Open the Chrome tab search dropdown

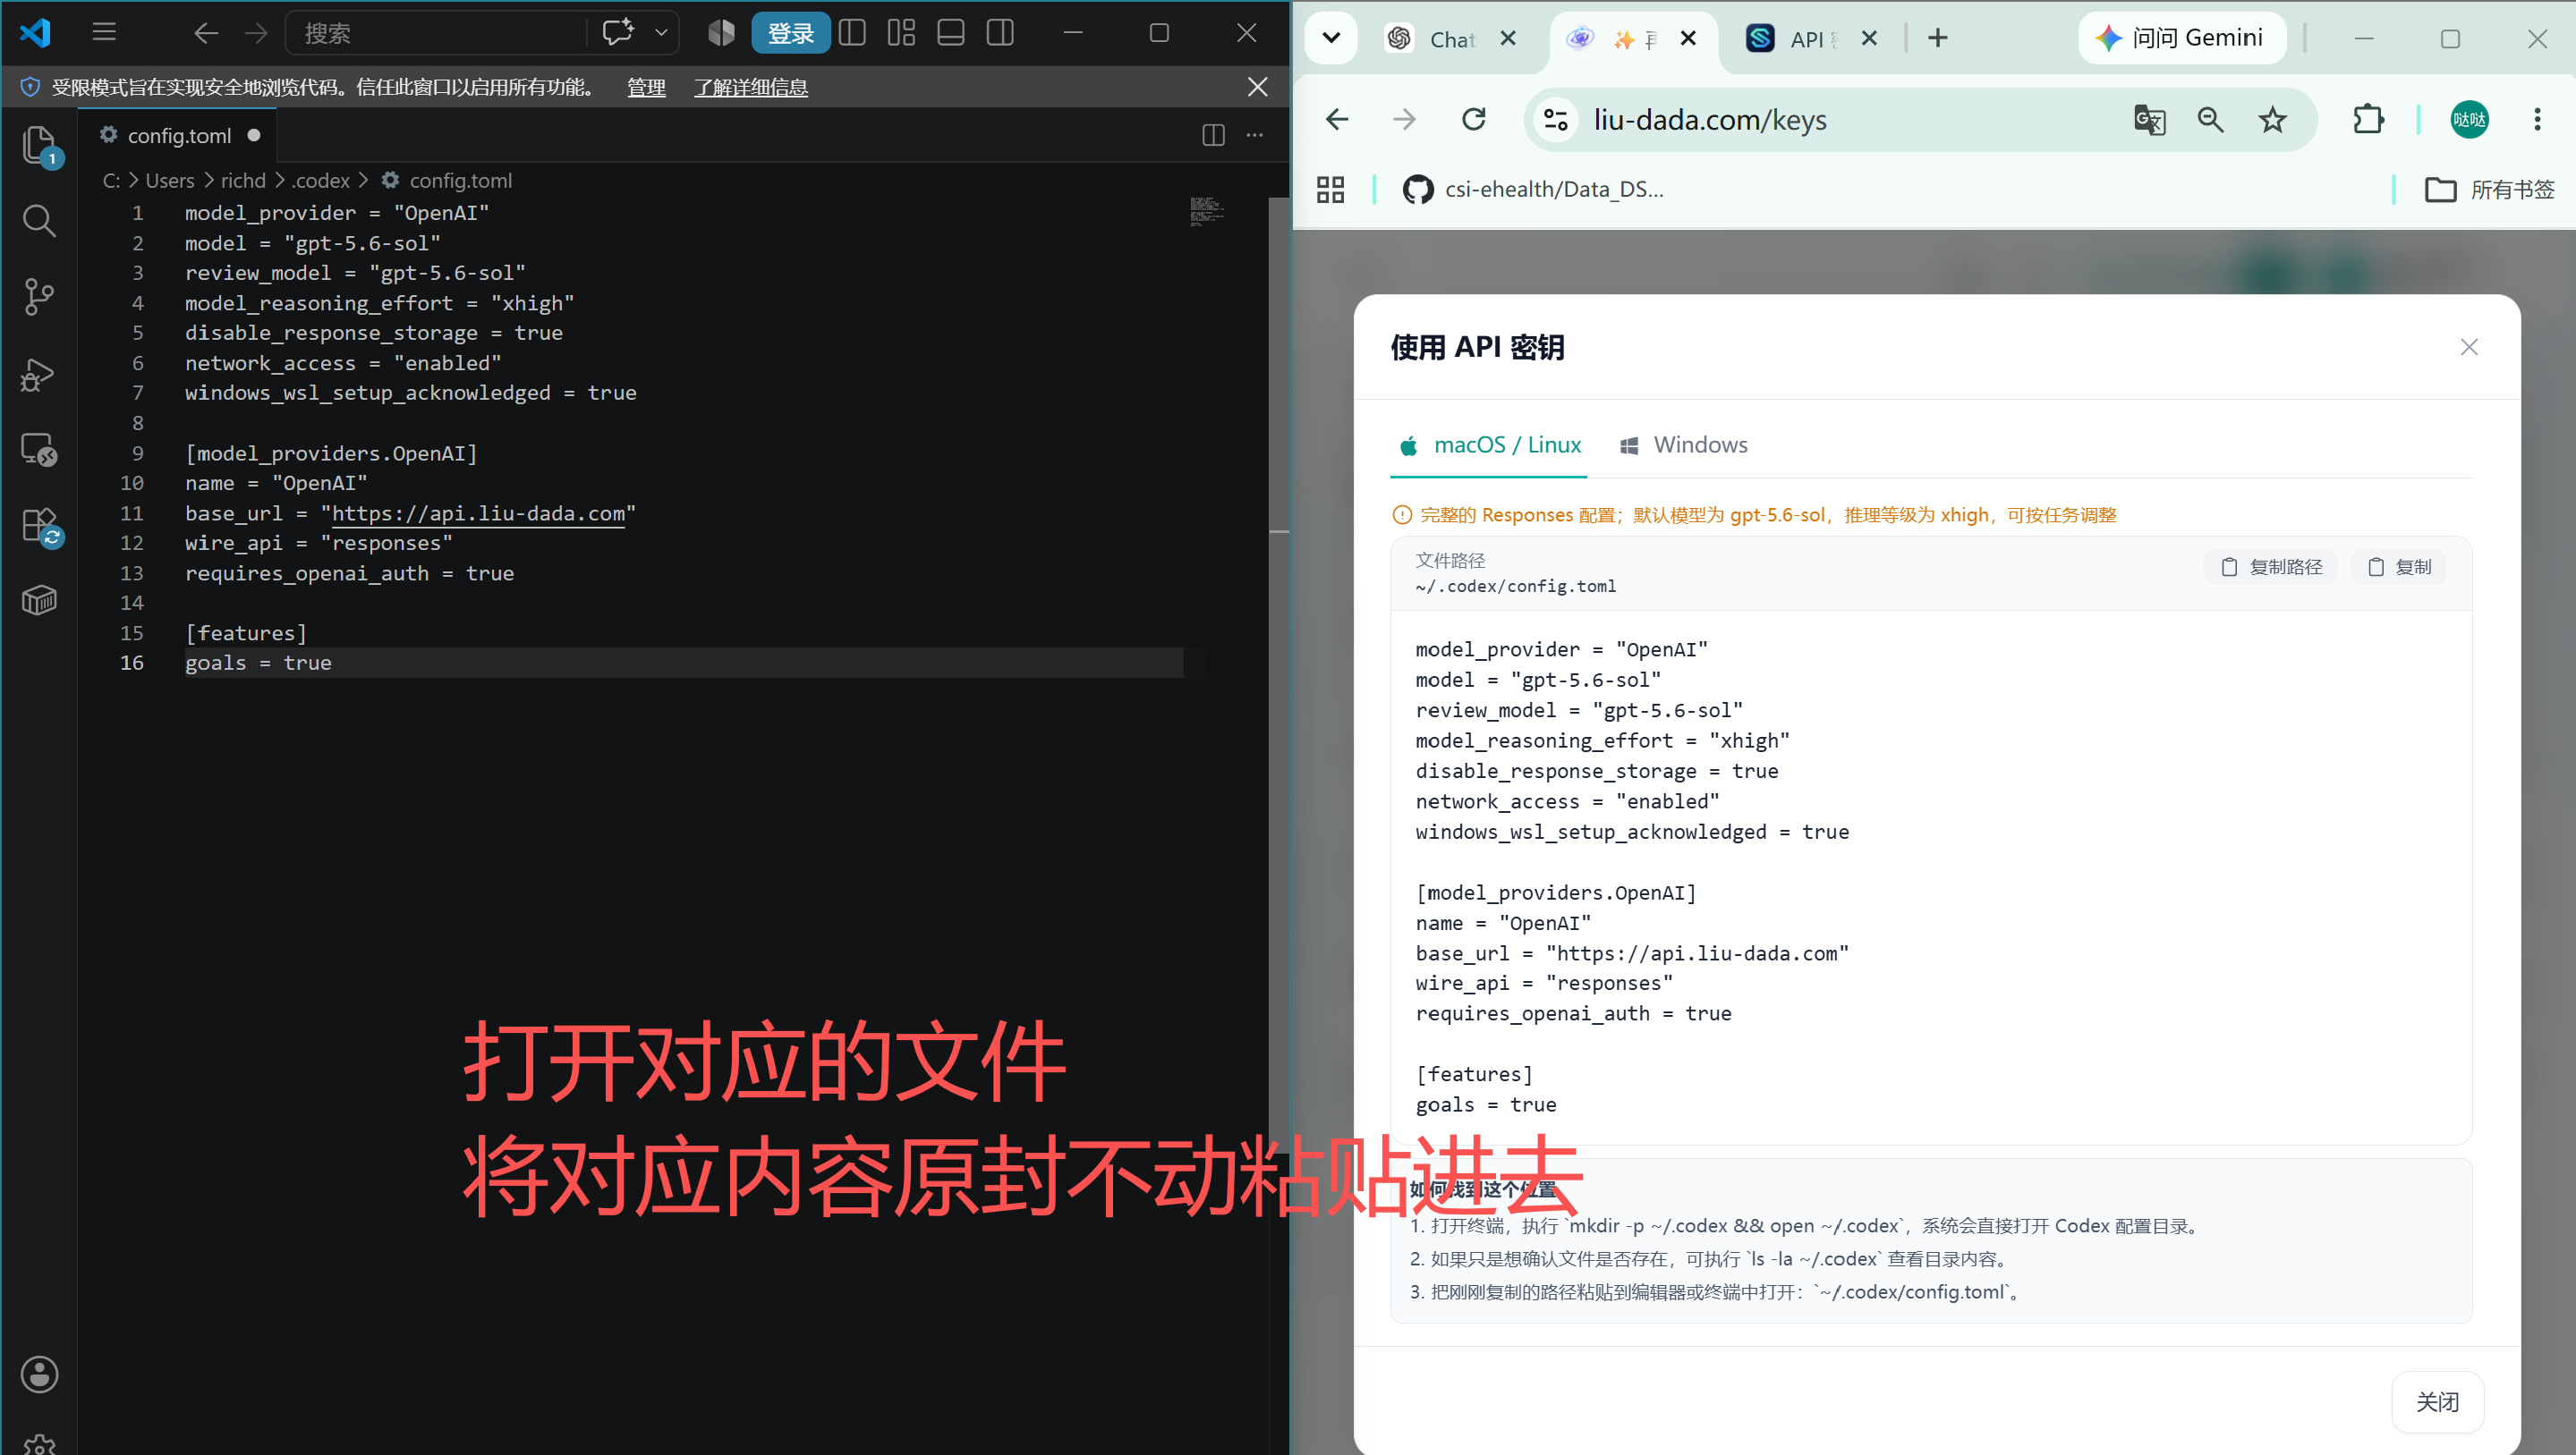pos(1331,38)
